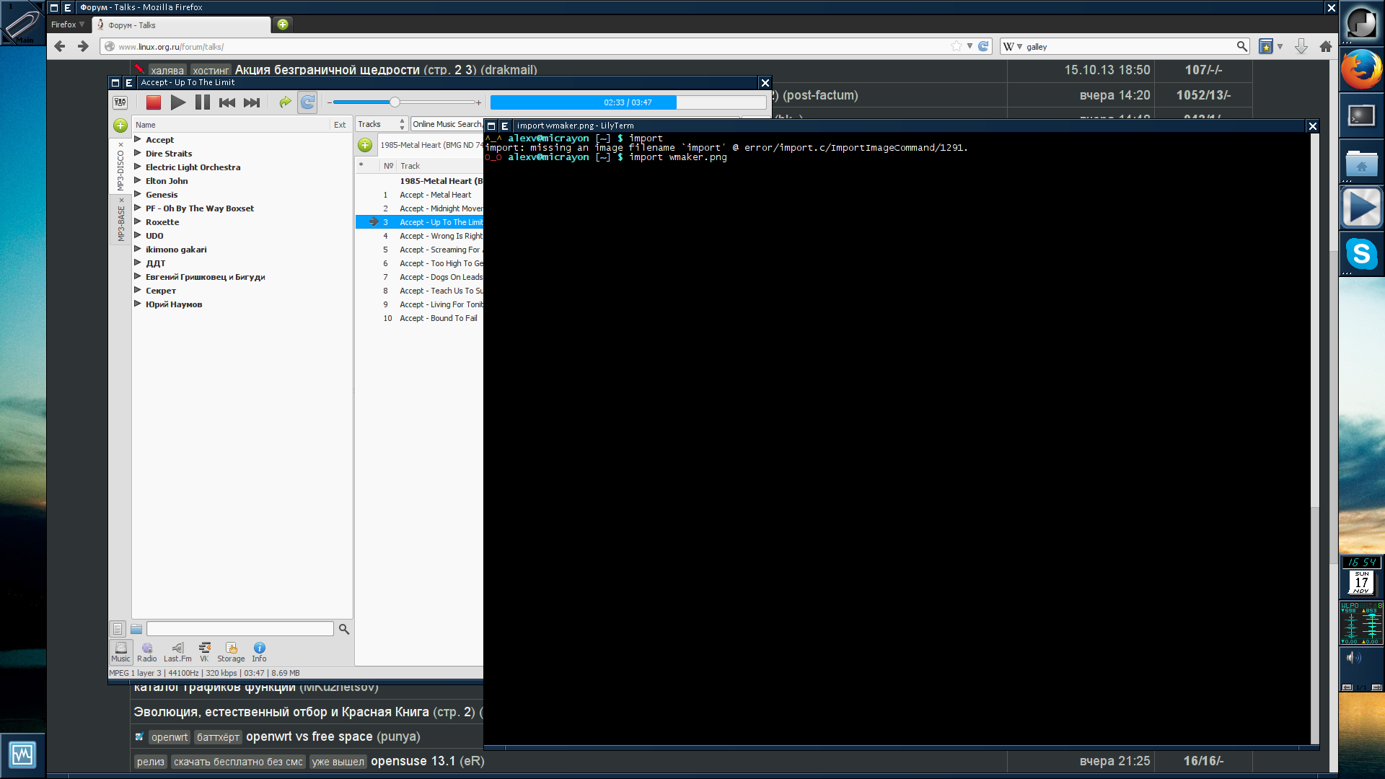Open the Firefox menu button
This screenshot has height=779, width=1385.
coord(68,25)
